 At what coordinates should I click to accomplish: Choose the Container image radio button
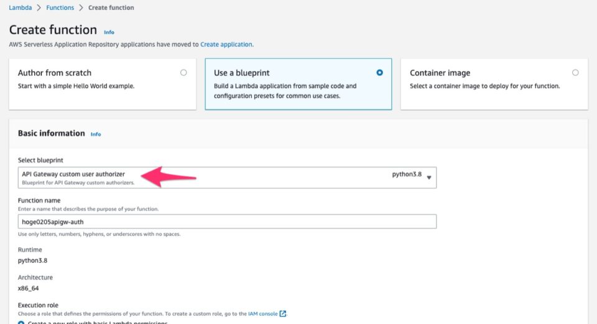point(575,73)
